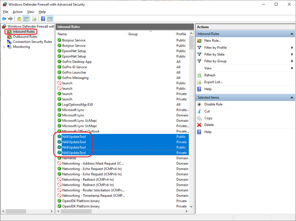The height and width of the screenshot is (221, 296).
Task: Select the Inbound Rules tree item
Action: (x=24, y=32)
